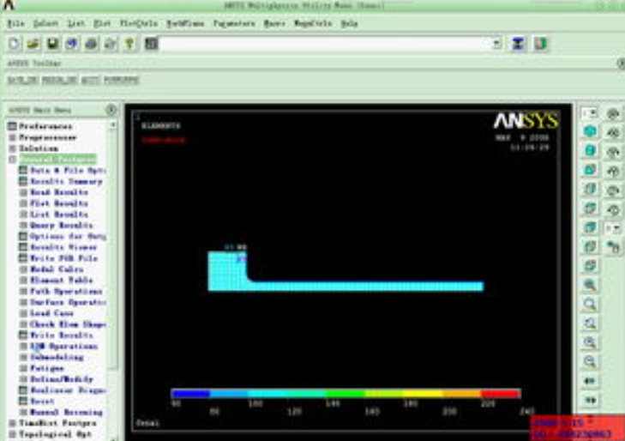
Task: Open the Help menu
Action: 349,23
